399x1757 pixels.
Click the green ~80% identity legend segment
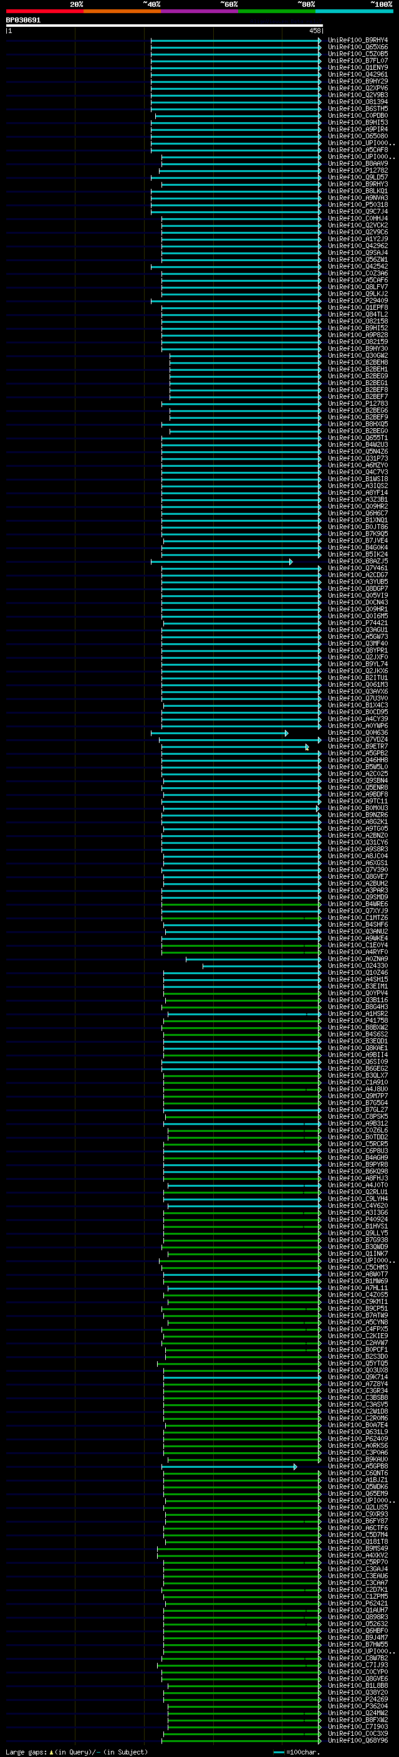click(277, 11)
